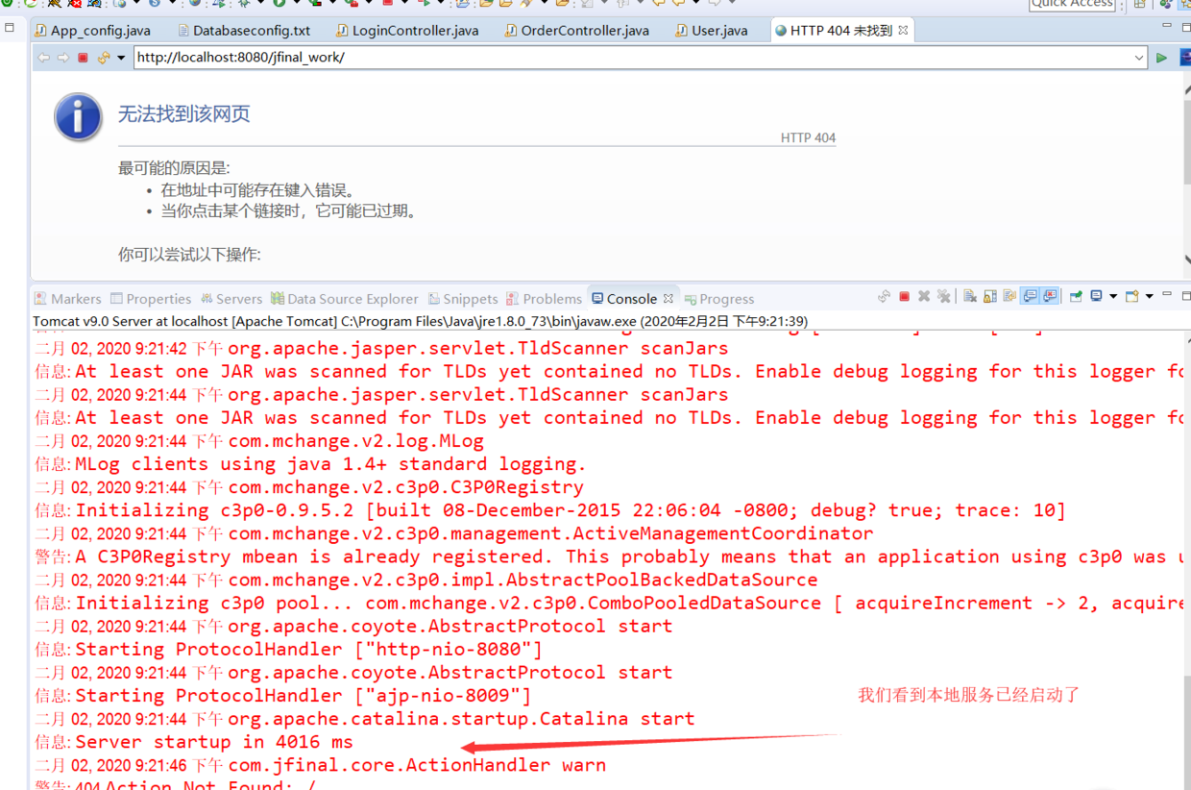Open Databaseconfig.txt tab
This screenshot has height=790, width=1191.
coord(243,31)
